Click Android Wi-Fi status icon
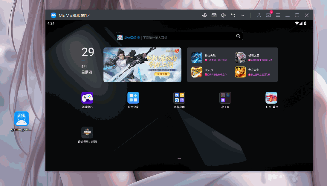This screenshot has width=327, height=186. pyautogui.click(x=297, y=23)
